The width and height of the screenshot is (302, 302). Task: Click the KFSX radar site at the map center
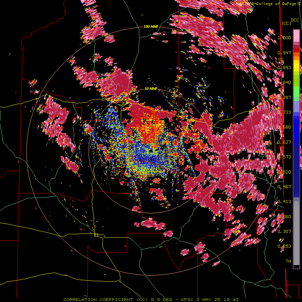tap(150, 151)
